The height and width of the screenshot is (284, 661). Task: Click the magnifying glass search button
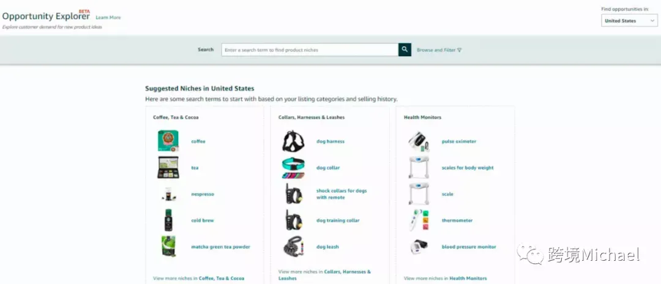pyautogui.click(x=405, y=49)
